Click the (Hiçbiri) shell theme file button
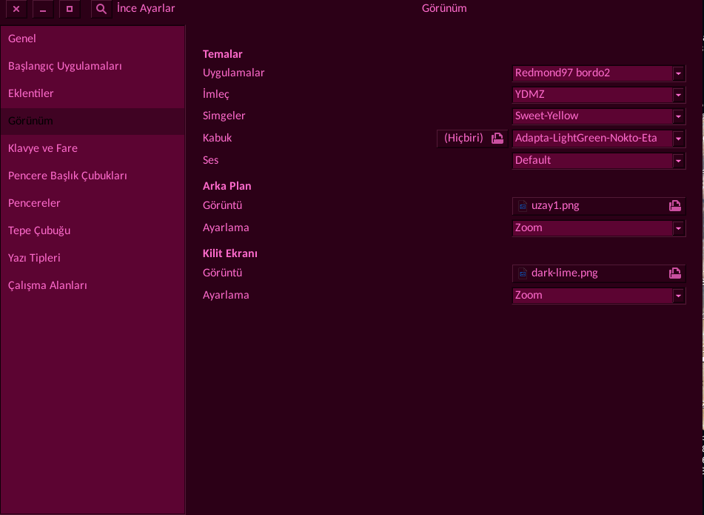This screenshot has width=704, height=515. (x=472, y=139)
